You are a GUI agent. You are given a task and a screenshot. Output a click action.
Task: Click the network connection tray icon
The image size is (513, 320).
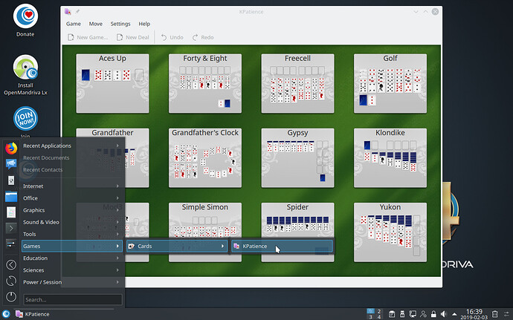(x=413, y=314)
